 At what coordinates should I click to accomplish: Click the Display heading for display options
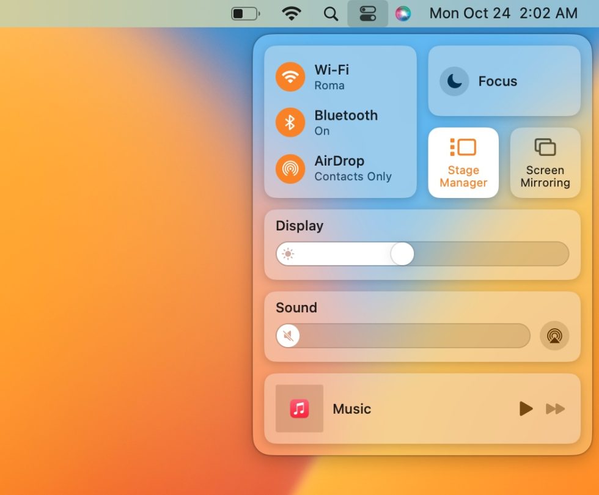[x=299, y=226]
